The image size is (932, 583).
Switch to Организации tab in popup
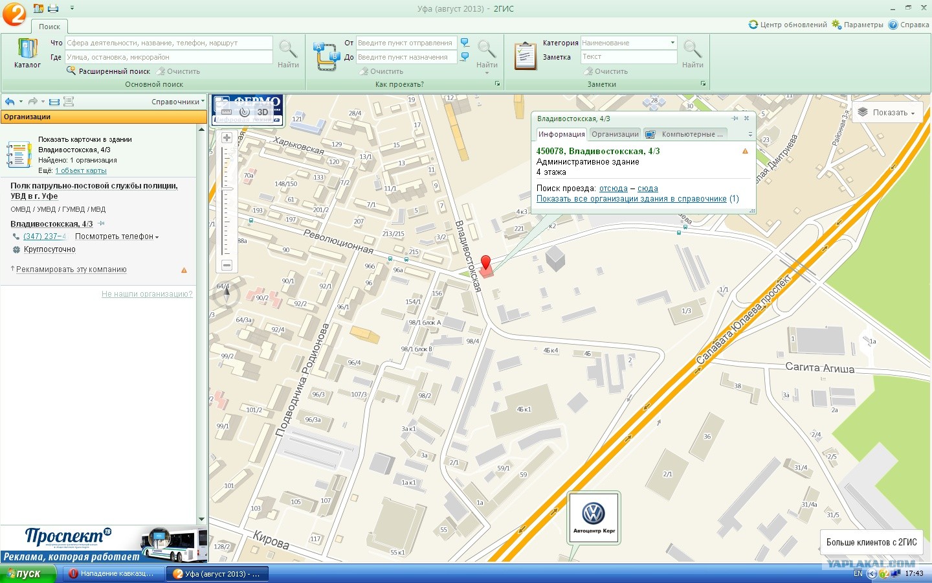[x=615, y=134]
